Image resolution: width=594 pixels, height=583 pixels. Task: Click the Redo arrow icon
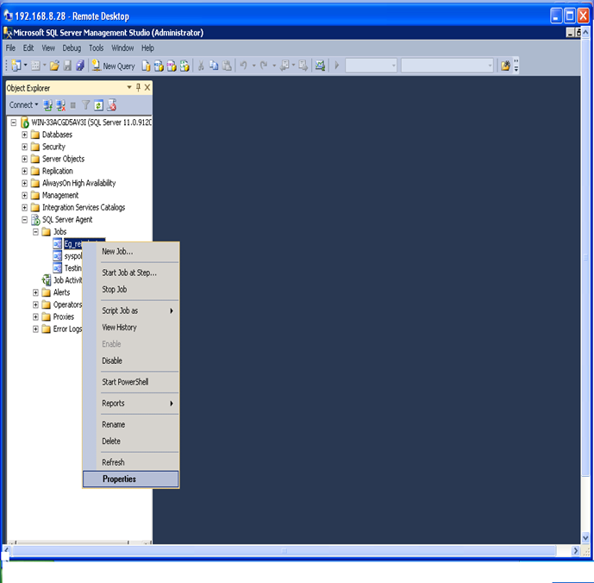(x=264, y=66)
